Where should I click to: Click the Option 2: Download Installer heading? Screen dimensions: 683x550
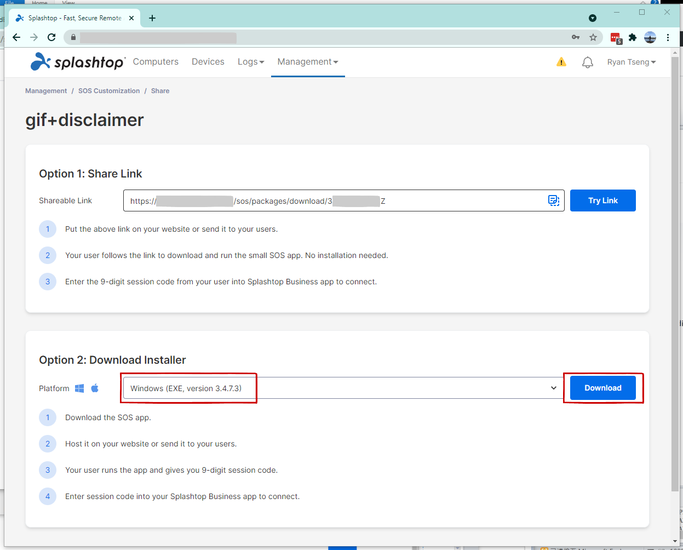pos(112,360)
